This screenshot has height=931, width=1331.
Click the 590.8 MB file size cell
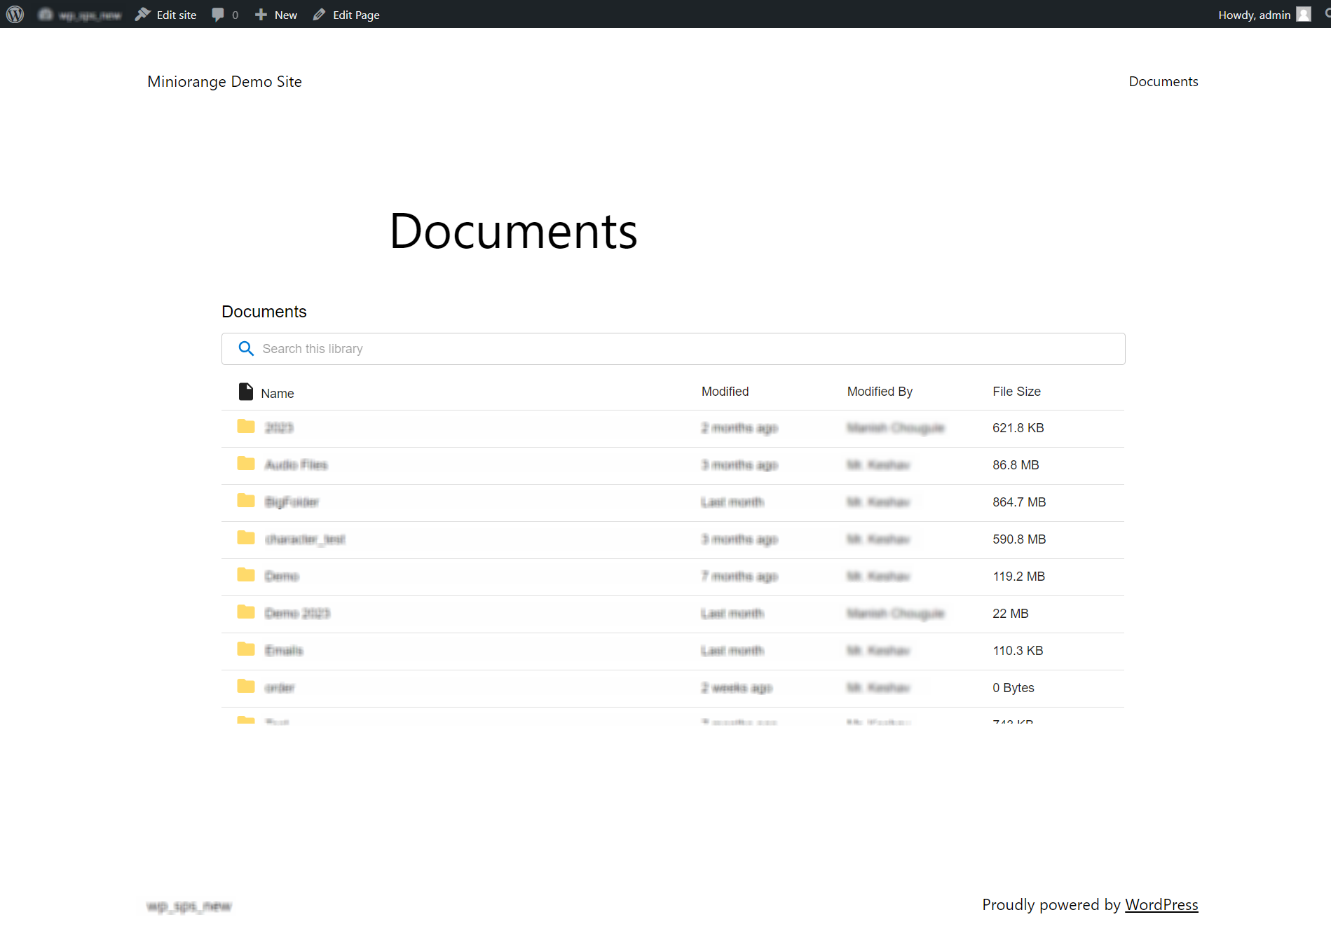point(1019,539)
